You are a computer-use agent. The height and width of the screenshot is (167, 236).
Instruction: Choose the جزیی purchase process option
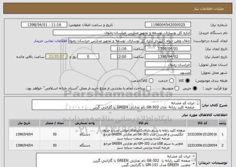tap(195, 88)
